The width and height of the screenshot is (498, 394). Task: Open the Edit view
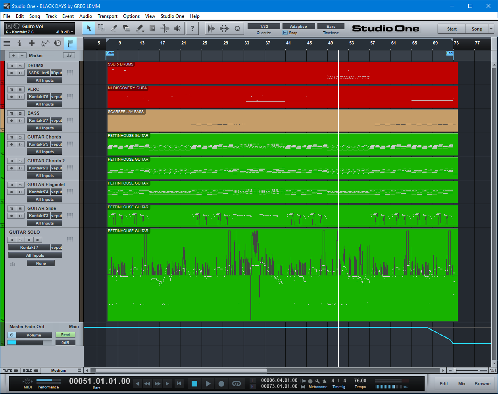pos(444,384)
